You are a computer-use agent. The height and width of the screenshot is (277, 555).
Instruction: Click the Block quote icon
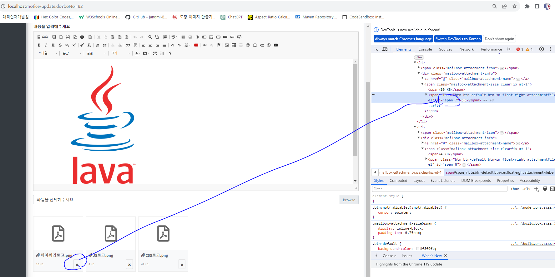point(128,45)
